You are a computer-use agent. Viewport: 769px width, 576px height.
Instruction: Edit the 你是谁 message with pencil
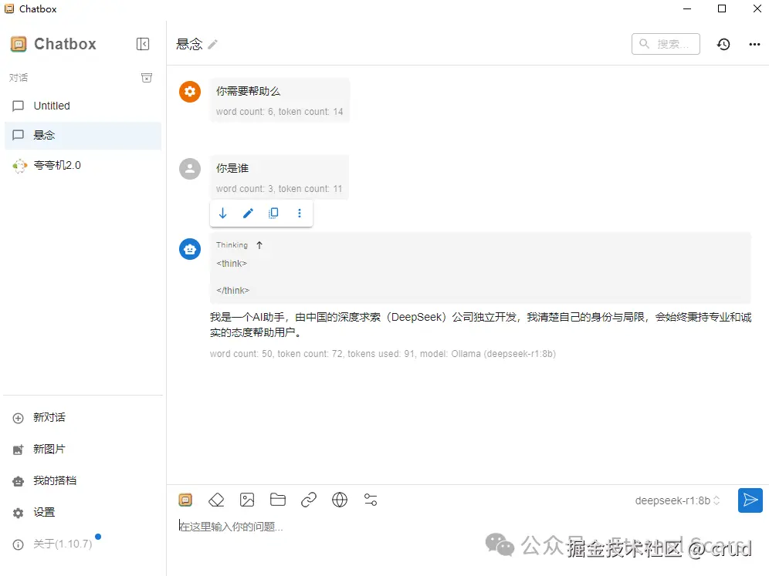[x=248, y=213]
